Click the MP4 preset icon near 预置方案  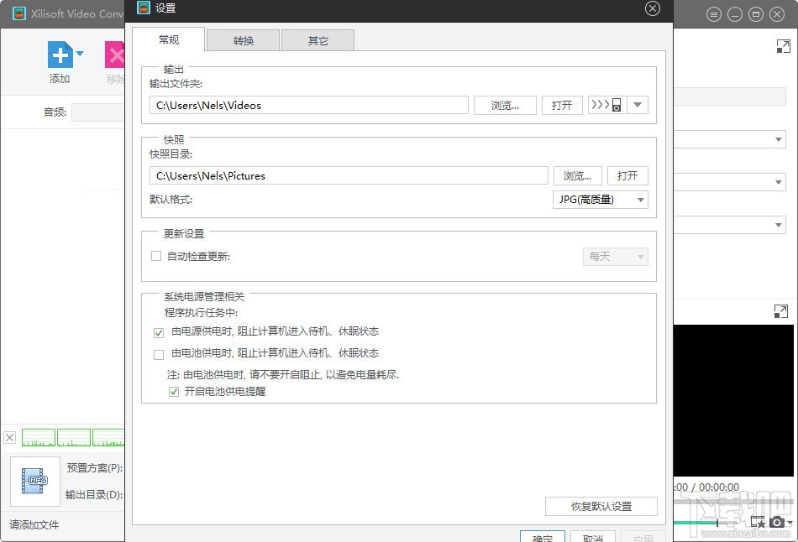[34, 481]
